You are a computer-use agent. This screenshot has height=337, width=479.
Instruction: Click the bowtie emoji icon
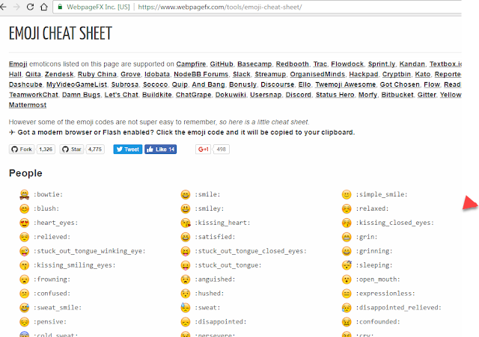click(24, 194)
